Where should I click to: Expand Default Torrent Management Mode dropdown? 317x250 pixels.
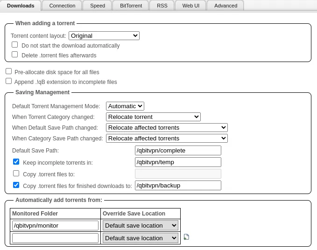(x=125, y=106)
